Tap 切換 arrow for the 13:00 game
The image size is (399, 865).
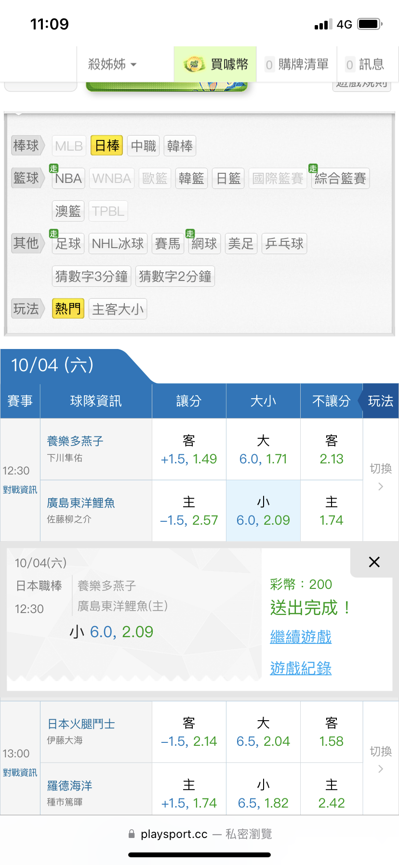coord(381,769)
